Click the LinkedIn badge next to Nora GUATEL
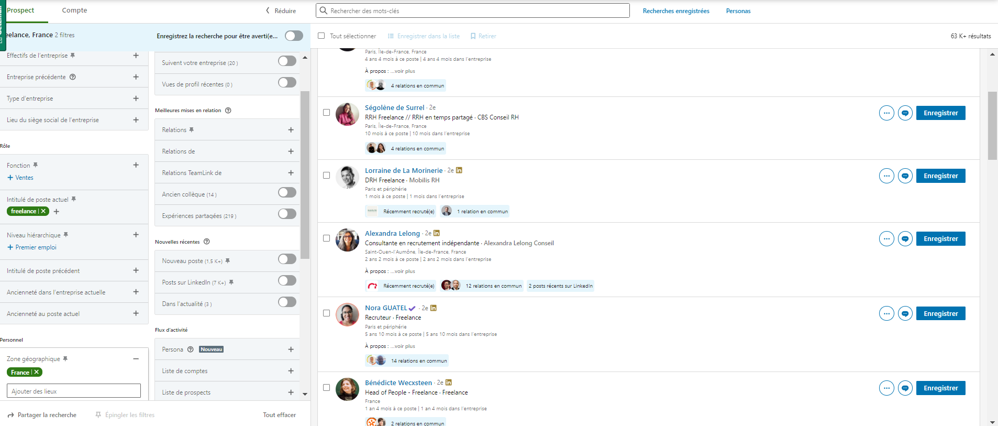This screenshot has height=426, width=998. pos(434,308)
